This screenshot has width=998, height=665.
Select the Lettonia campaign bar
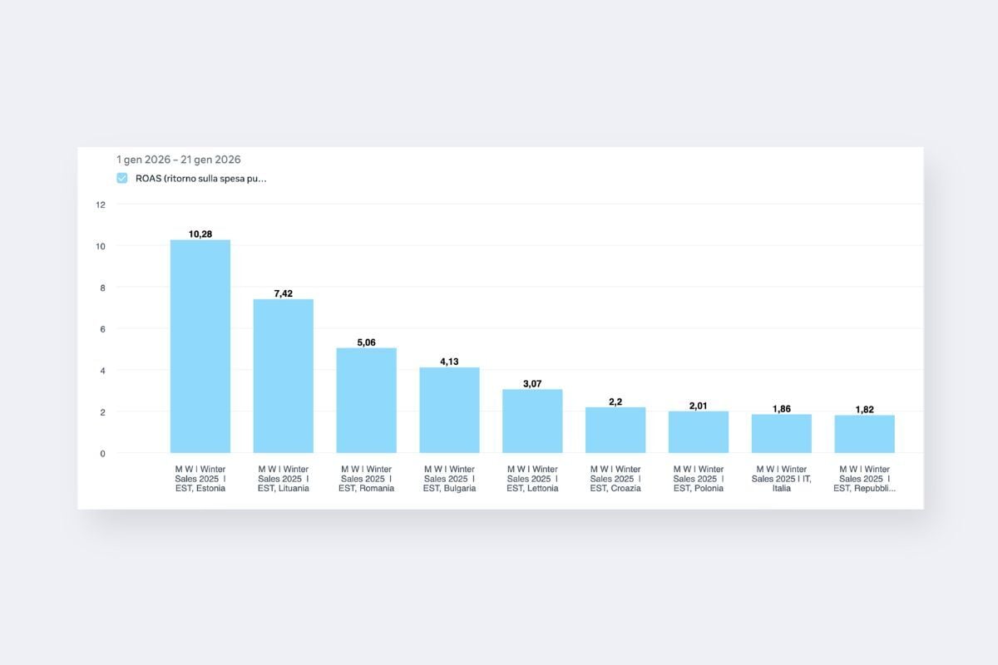(532, 421)
